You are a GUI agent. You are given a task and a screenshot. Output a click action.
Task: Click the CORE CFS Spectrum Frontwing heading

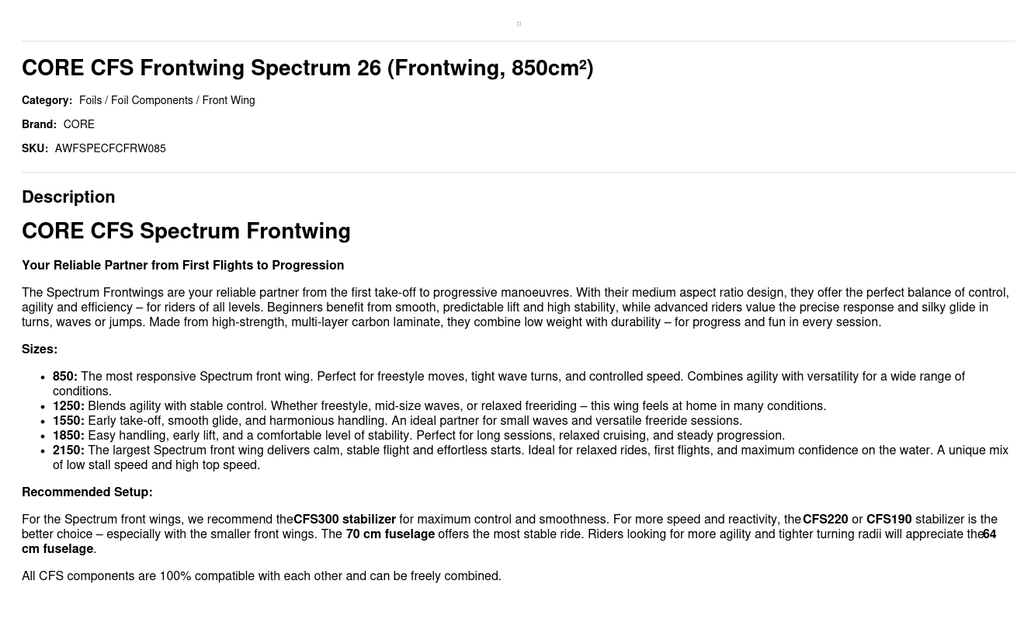186,231
